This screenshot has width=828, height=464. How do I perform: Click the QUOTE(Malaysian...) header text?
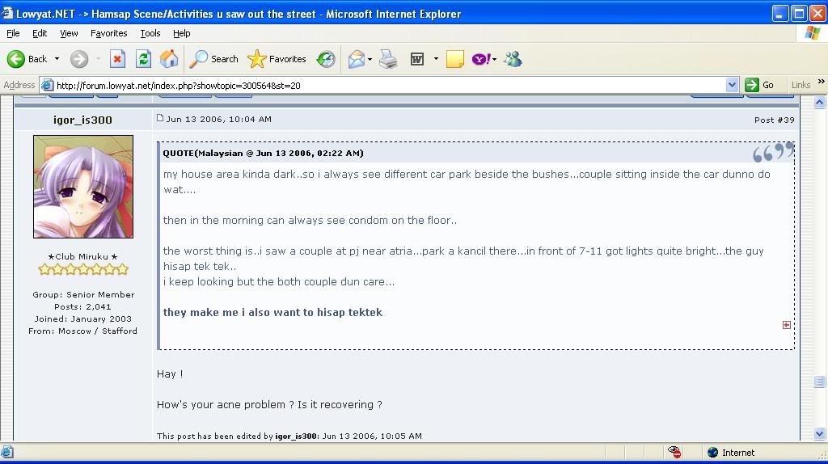[x=263, y=153]
